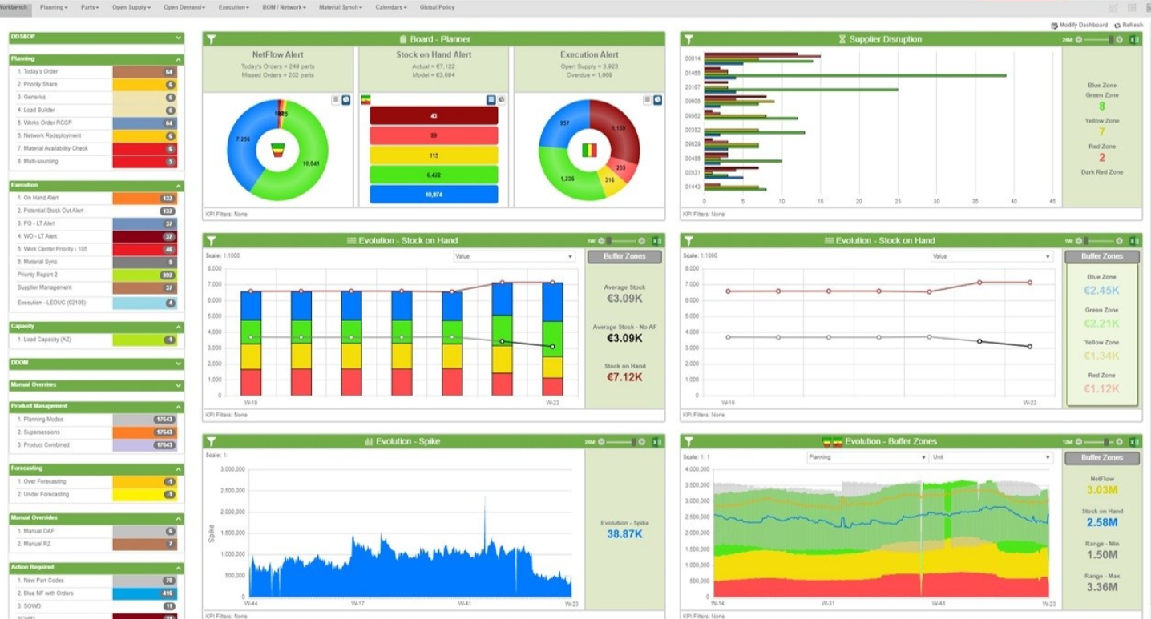The height and width of the screenshot is (619, 1151).
Task: Click the filter icon on Supplier Disruption widget
Action: (690, 38)
